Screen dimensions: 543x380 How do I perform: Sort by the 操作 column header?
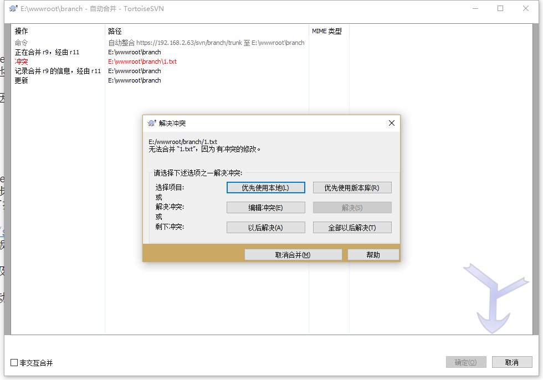pos(58,31)
